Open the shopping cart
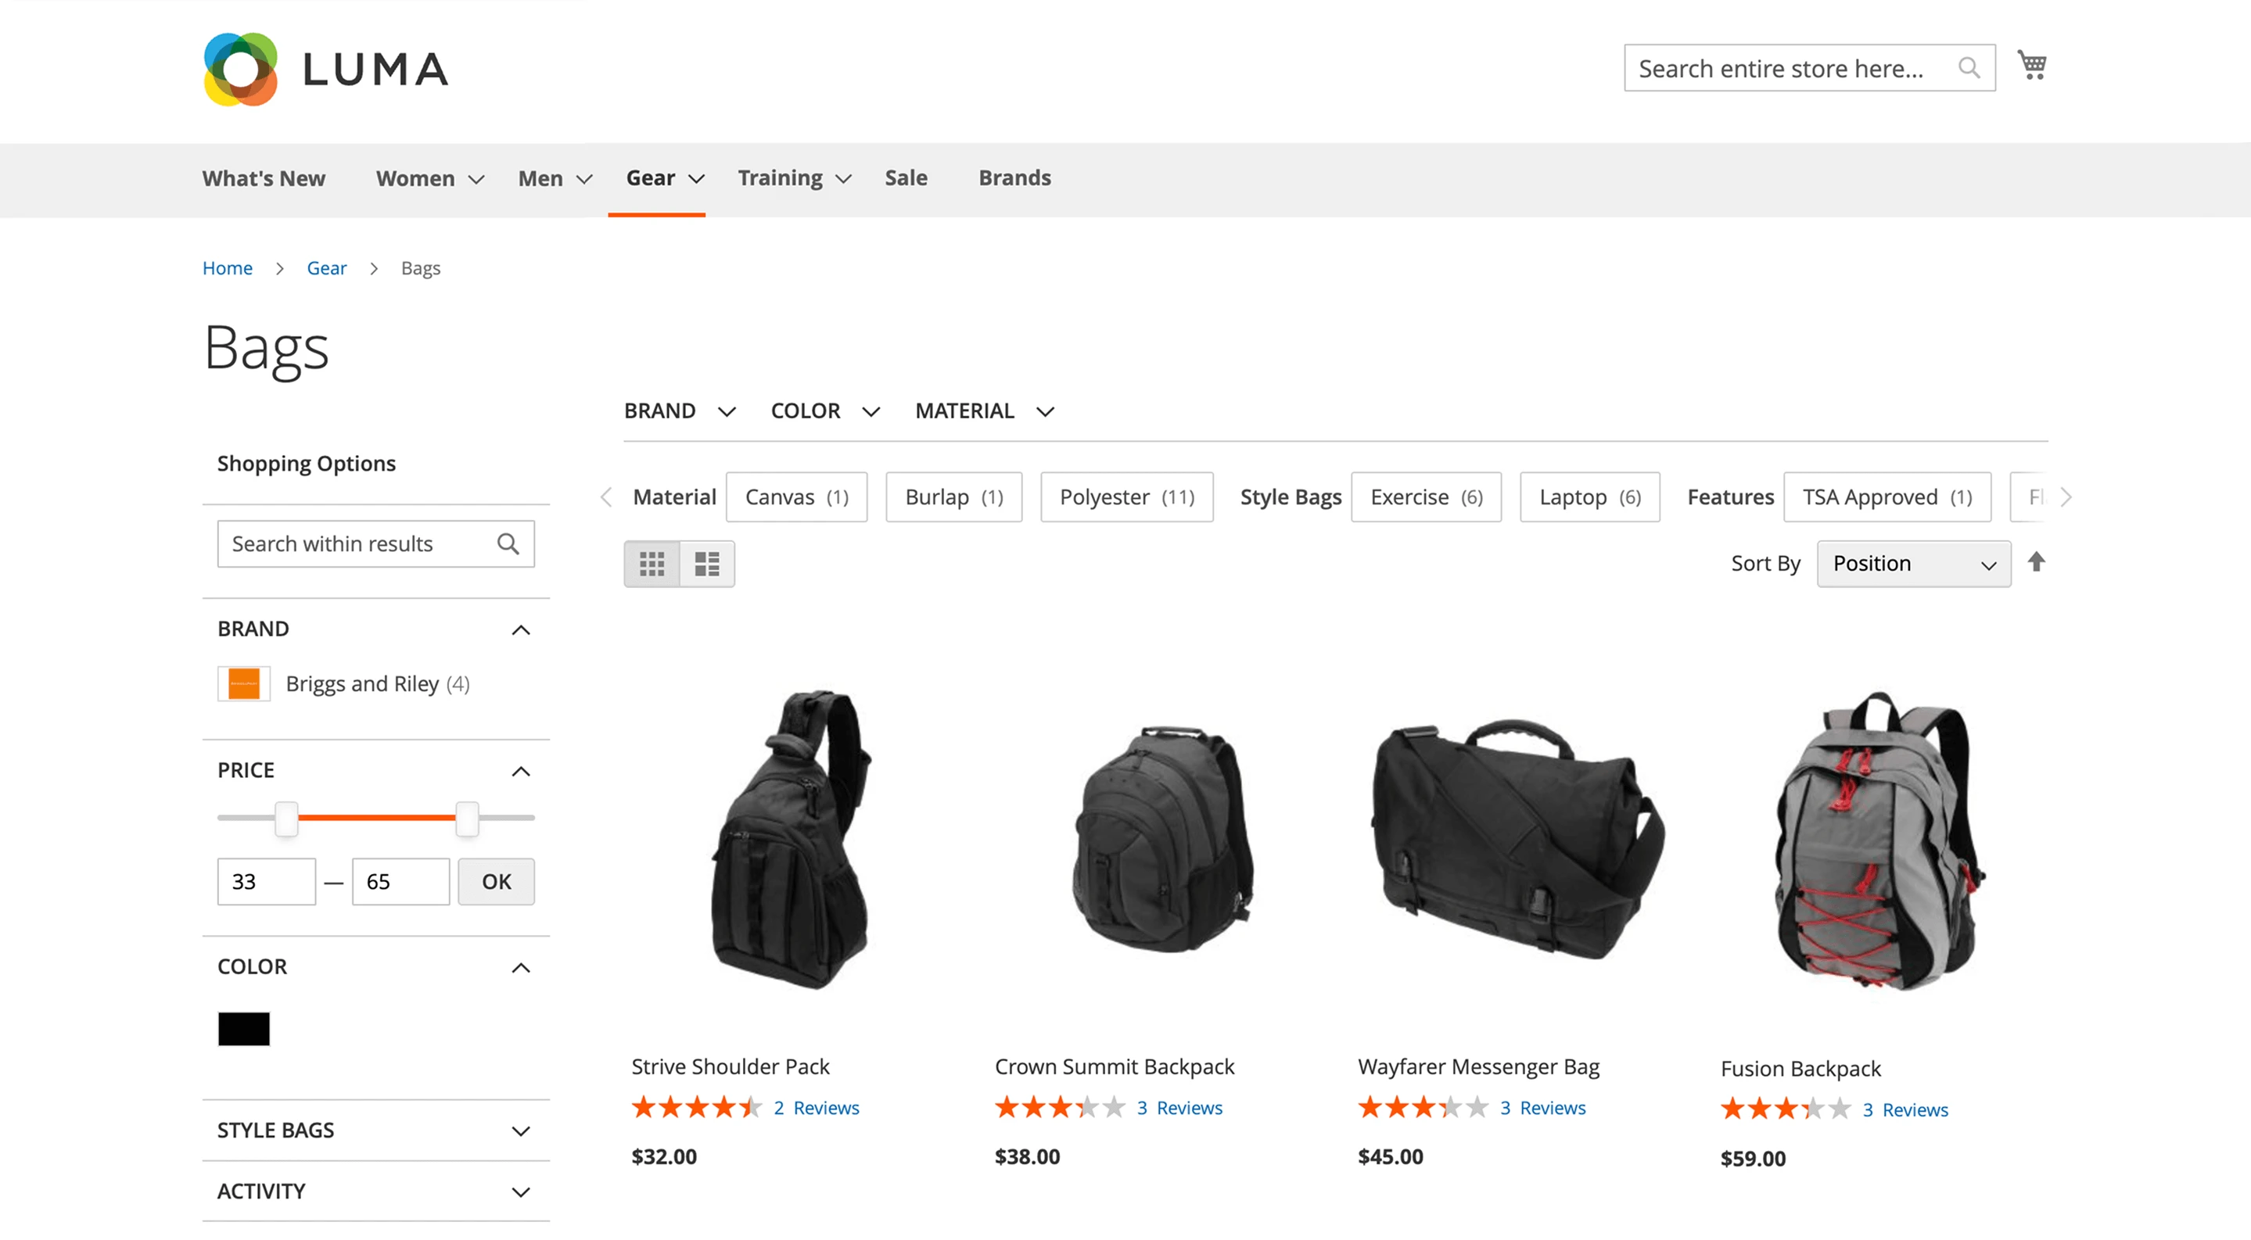This screenshot has height=1240, width=2251. [2030, 65]
